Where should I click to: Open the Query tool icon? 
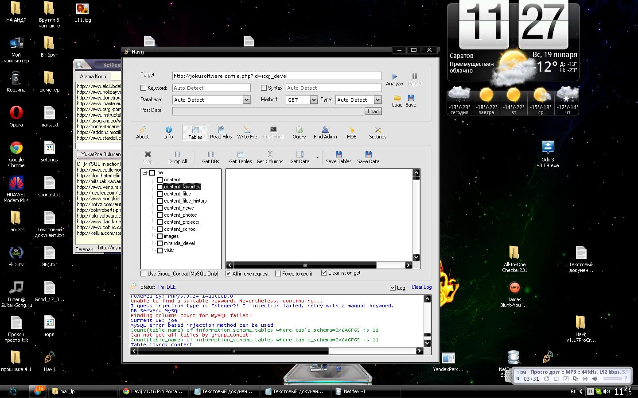299,130
